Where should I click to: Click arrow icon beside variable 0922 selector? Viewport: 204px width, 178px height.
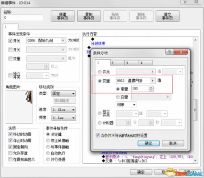pyautogui.click(x=152, y=81)
